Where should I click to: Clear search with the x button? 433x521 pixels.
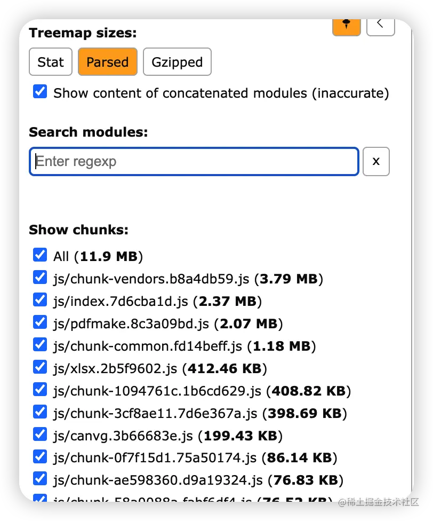(376, 161)
